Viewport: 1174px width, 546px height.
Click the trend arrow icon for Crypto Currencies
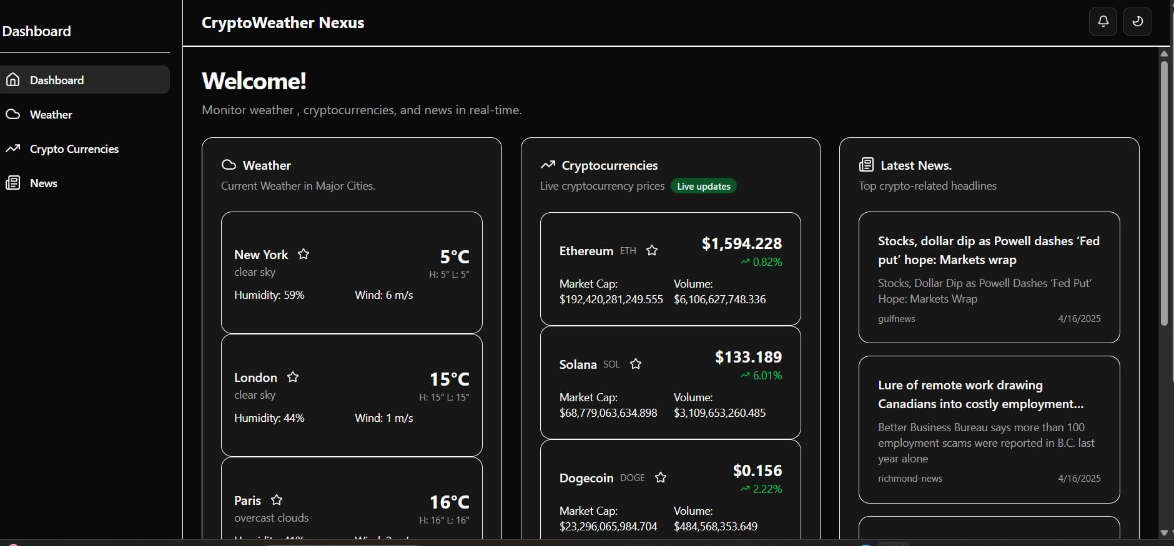point(13,149)
